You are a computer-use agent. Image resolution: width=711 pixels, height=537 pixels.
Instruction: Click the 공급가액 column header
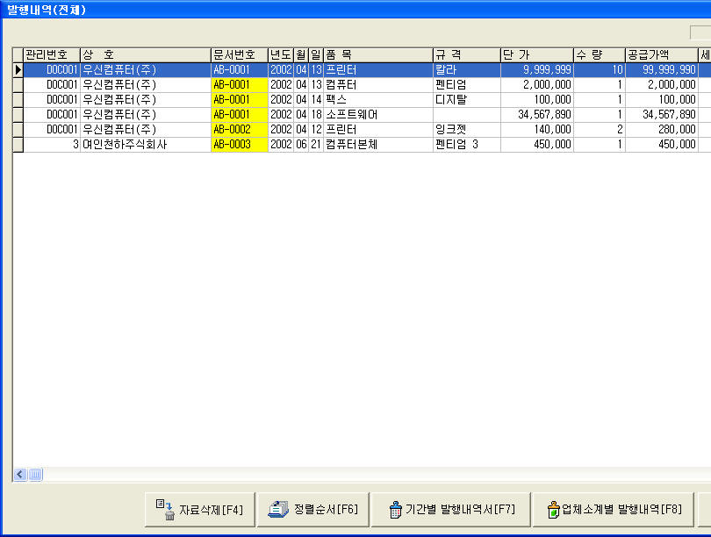click(662, 54)
